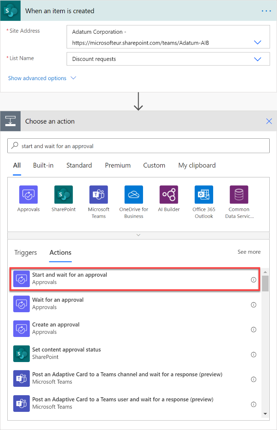
Task: Choose Set content approval status action
Action: [136, 354]
